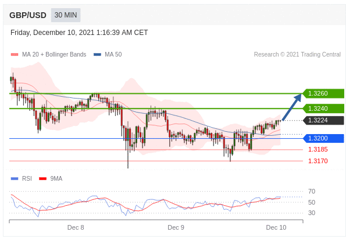Toggle the RSI legend entry
The height and width of the screenshot is (239, 346).
(22, 178)
